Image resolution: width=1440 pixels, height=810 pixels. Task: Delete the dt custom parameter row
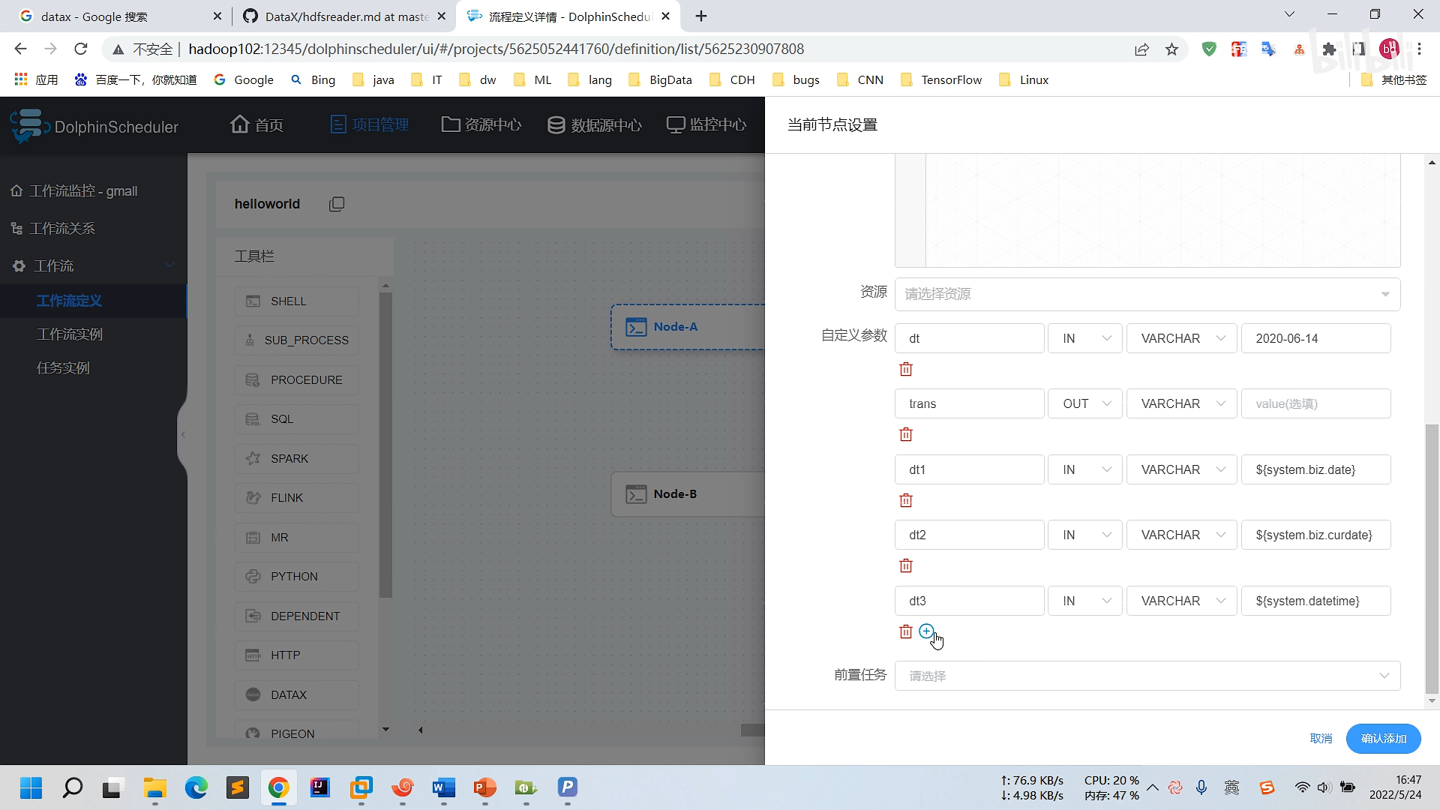(x=906, y=369)
